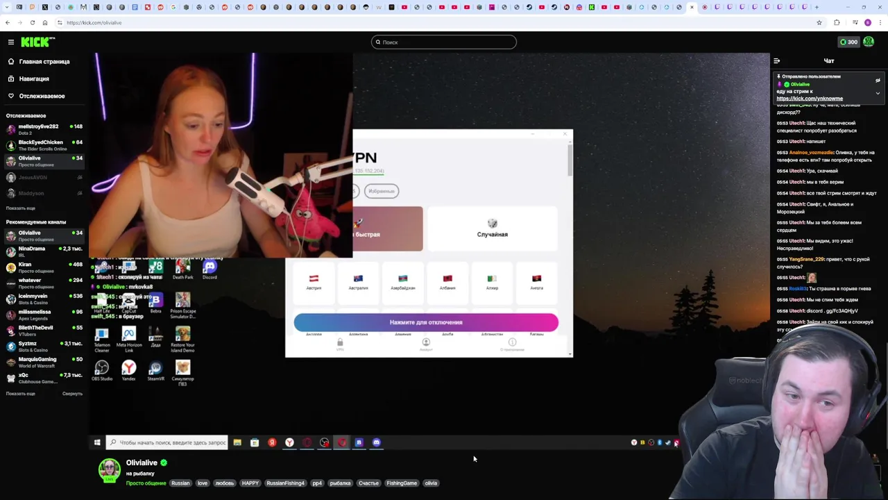Open Yandex desktop shortcut
The width and height of the screenshot is (888, 500).
tap(128, 370)
